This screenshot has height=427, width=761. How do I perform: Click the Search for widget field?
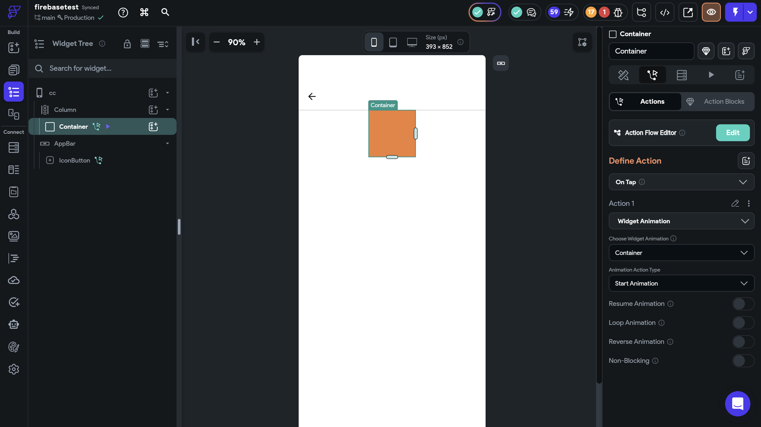coord(103,68)
